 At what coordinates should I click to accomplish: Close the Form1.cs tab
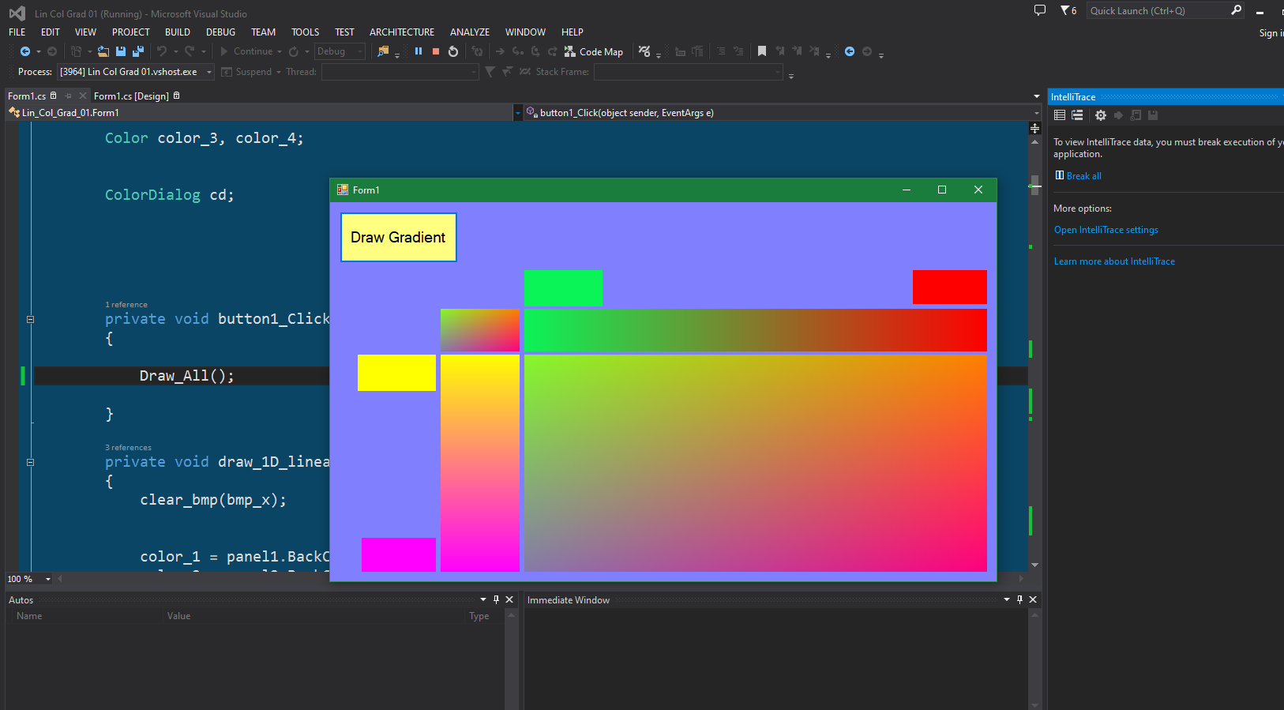point(83,96)
